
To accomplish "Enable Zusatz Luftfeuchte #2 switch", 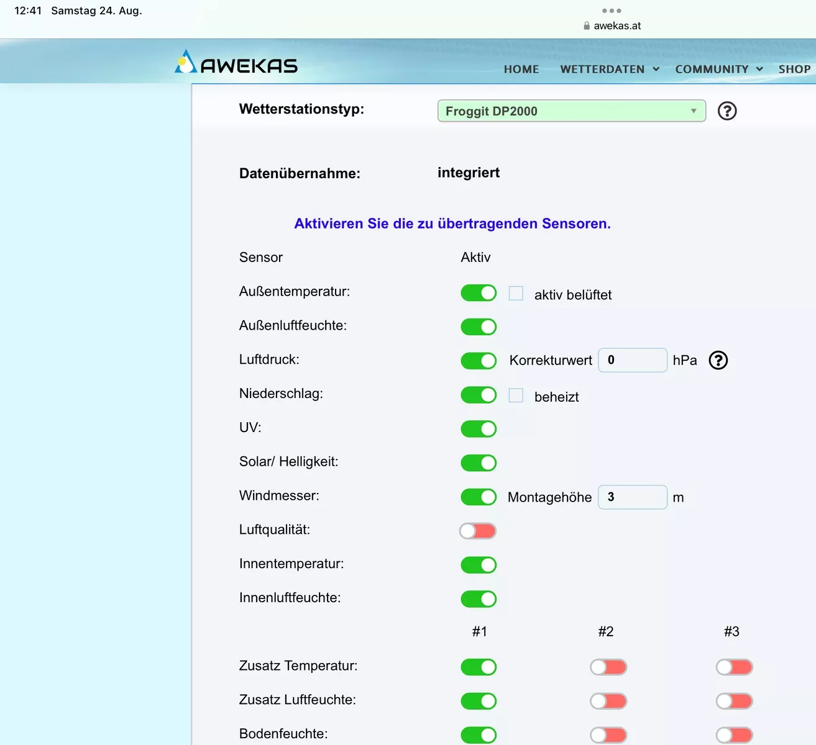I will pos(608,702).
